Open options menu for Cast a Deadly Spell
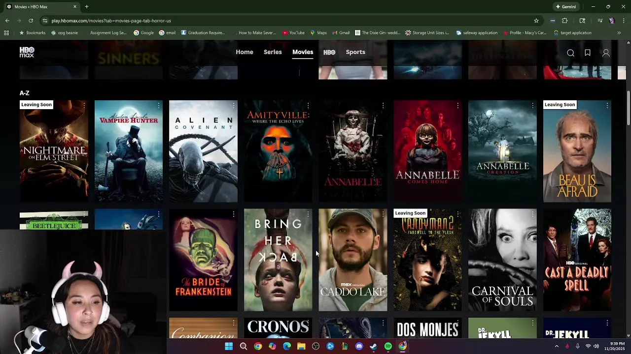631x354 pixels. [607, 214]
